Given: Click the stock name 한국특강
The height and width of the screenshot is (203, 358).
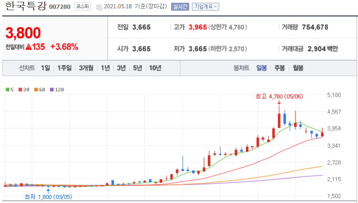Looking at the screenshot, I should point(25,6).
